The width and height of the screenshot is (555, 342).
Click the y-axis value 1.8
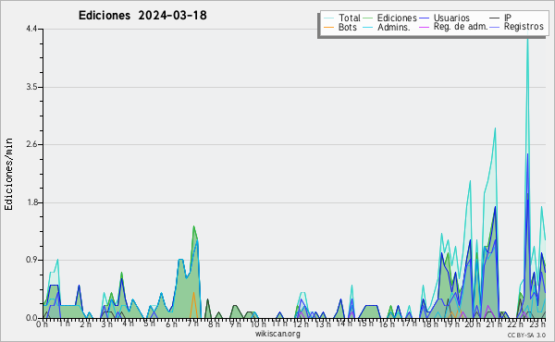click(x=31, y=202)
